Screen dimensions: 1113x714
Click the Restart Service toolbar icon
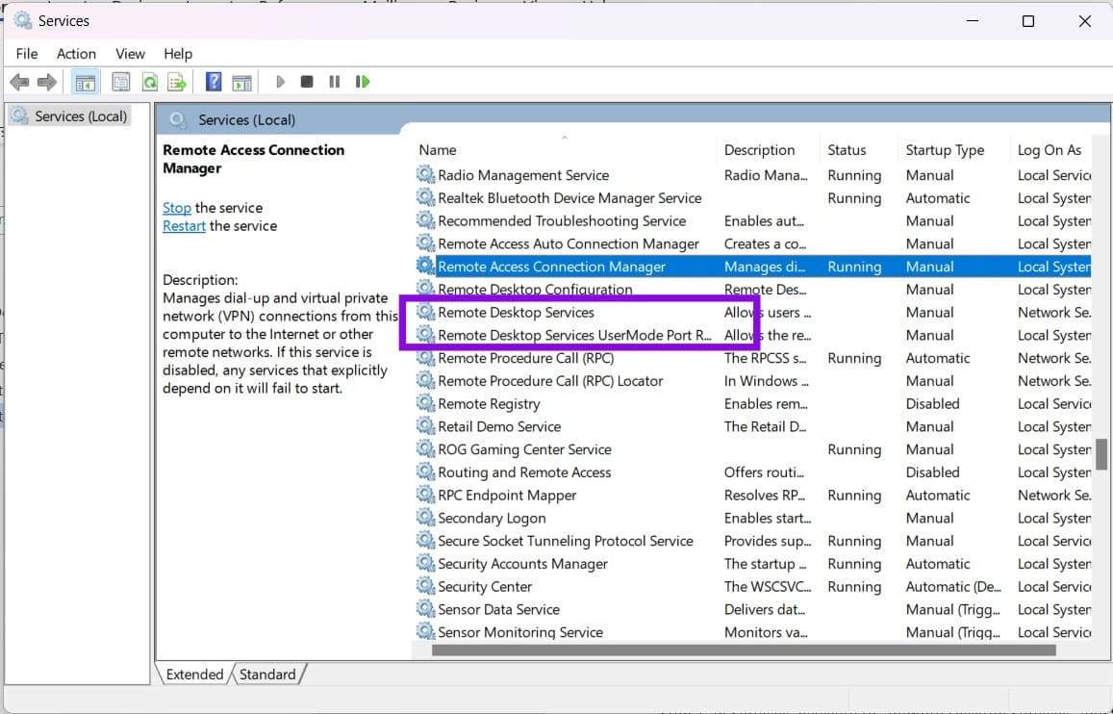[x=363, y=83]
